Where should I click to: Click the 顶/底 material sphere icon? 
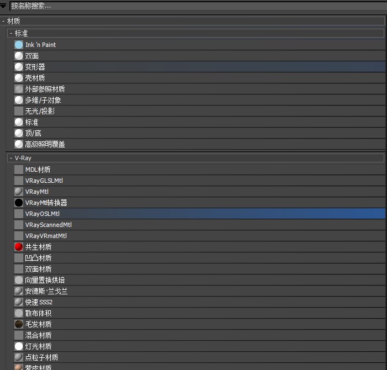pyautogui.click(x=18, y=133)
